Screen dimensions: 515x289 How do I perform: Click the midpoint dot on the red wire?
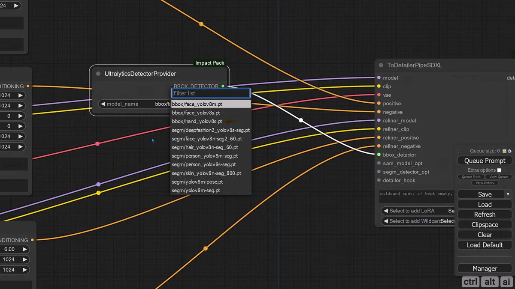(97, 144)
